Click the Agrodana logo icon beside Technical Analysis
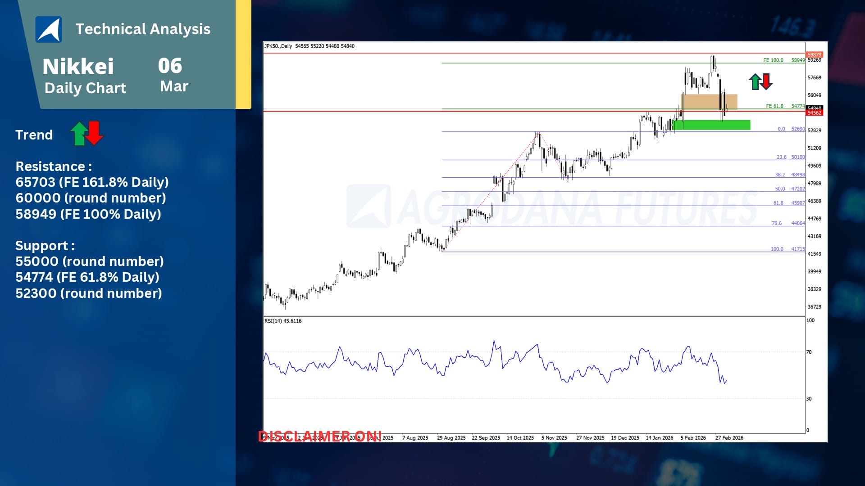The width and height of the screenshot is (865, 486). (x=49, y=29)
